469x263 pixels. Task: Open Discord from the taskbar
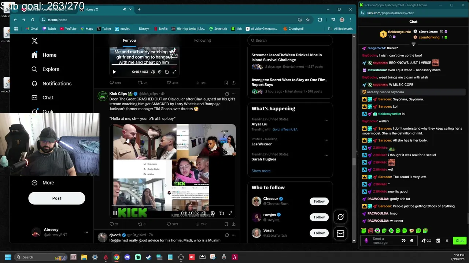coord(127,257)
